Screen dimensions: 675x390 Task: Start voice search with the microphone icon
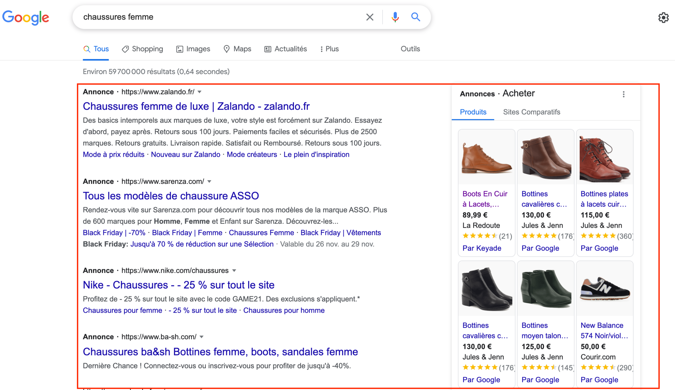click(x=395, y=17)
